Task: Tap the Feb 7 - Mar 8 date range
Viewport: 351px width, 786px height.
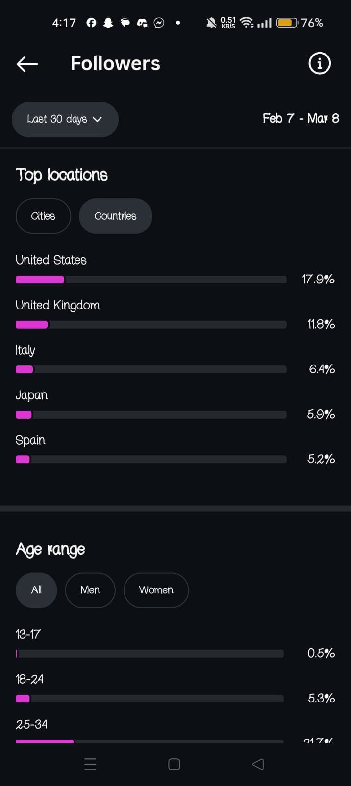Action: click(301, 119)
